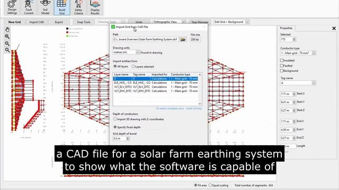Image resolution: width=339 pixels, height=190 pixels.
Task: Select the All layers radio button
Action: (x=115, y=66)
